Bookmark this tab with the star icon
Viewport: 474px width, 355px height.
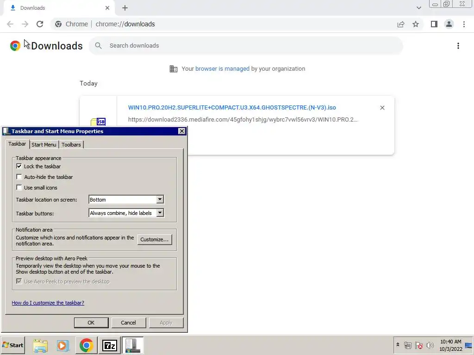[x=416, y=24]
